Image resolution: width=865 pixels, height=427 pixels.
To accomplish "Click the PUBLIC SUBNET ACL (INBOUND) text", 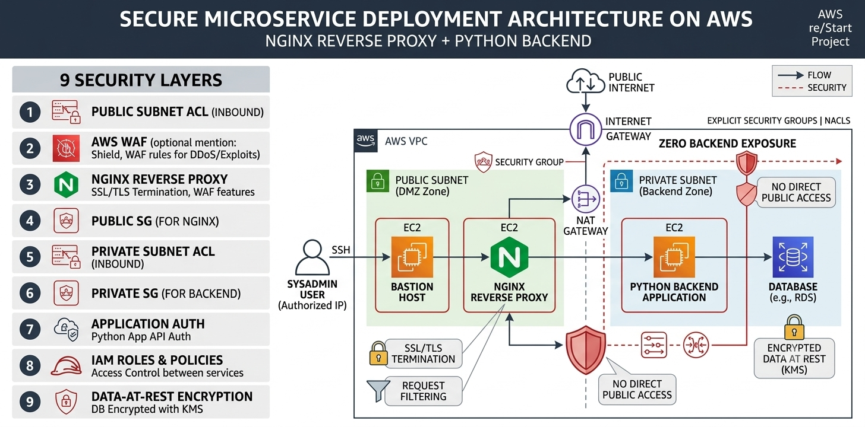I will [178, 111].
